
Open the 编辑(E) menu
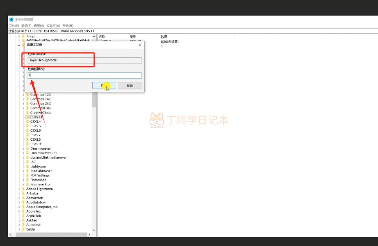coord(26,26)
